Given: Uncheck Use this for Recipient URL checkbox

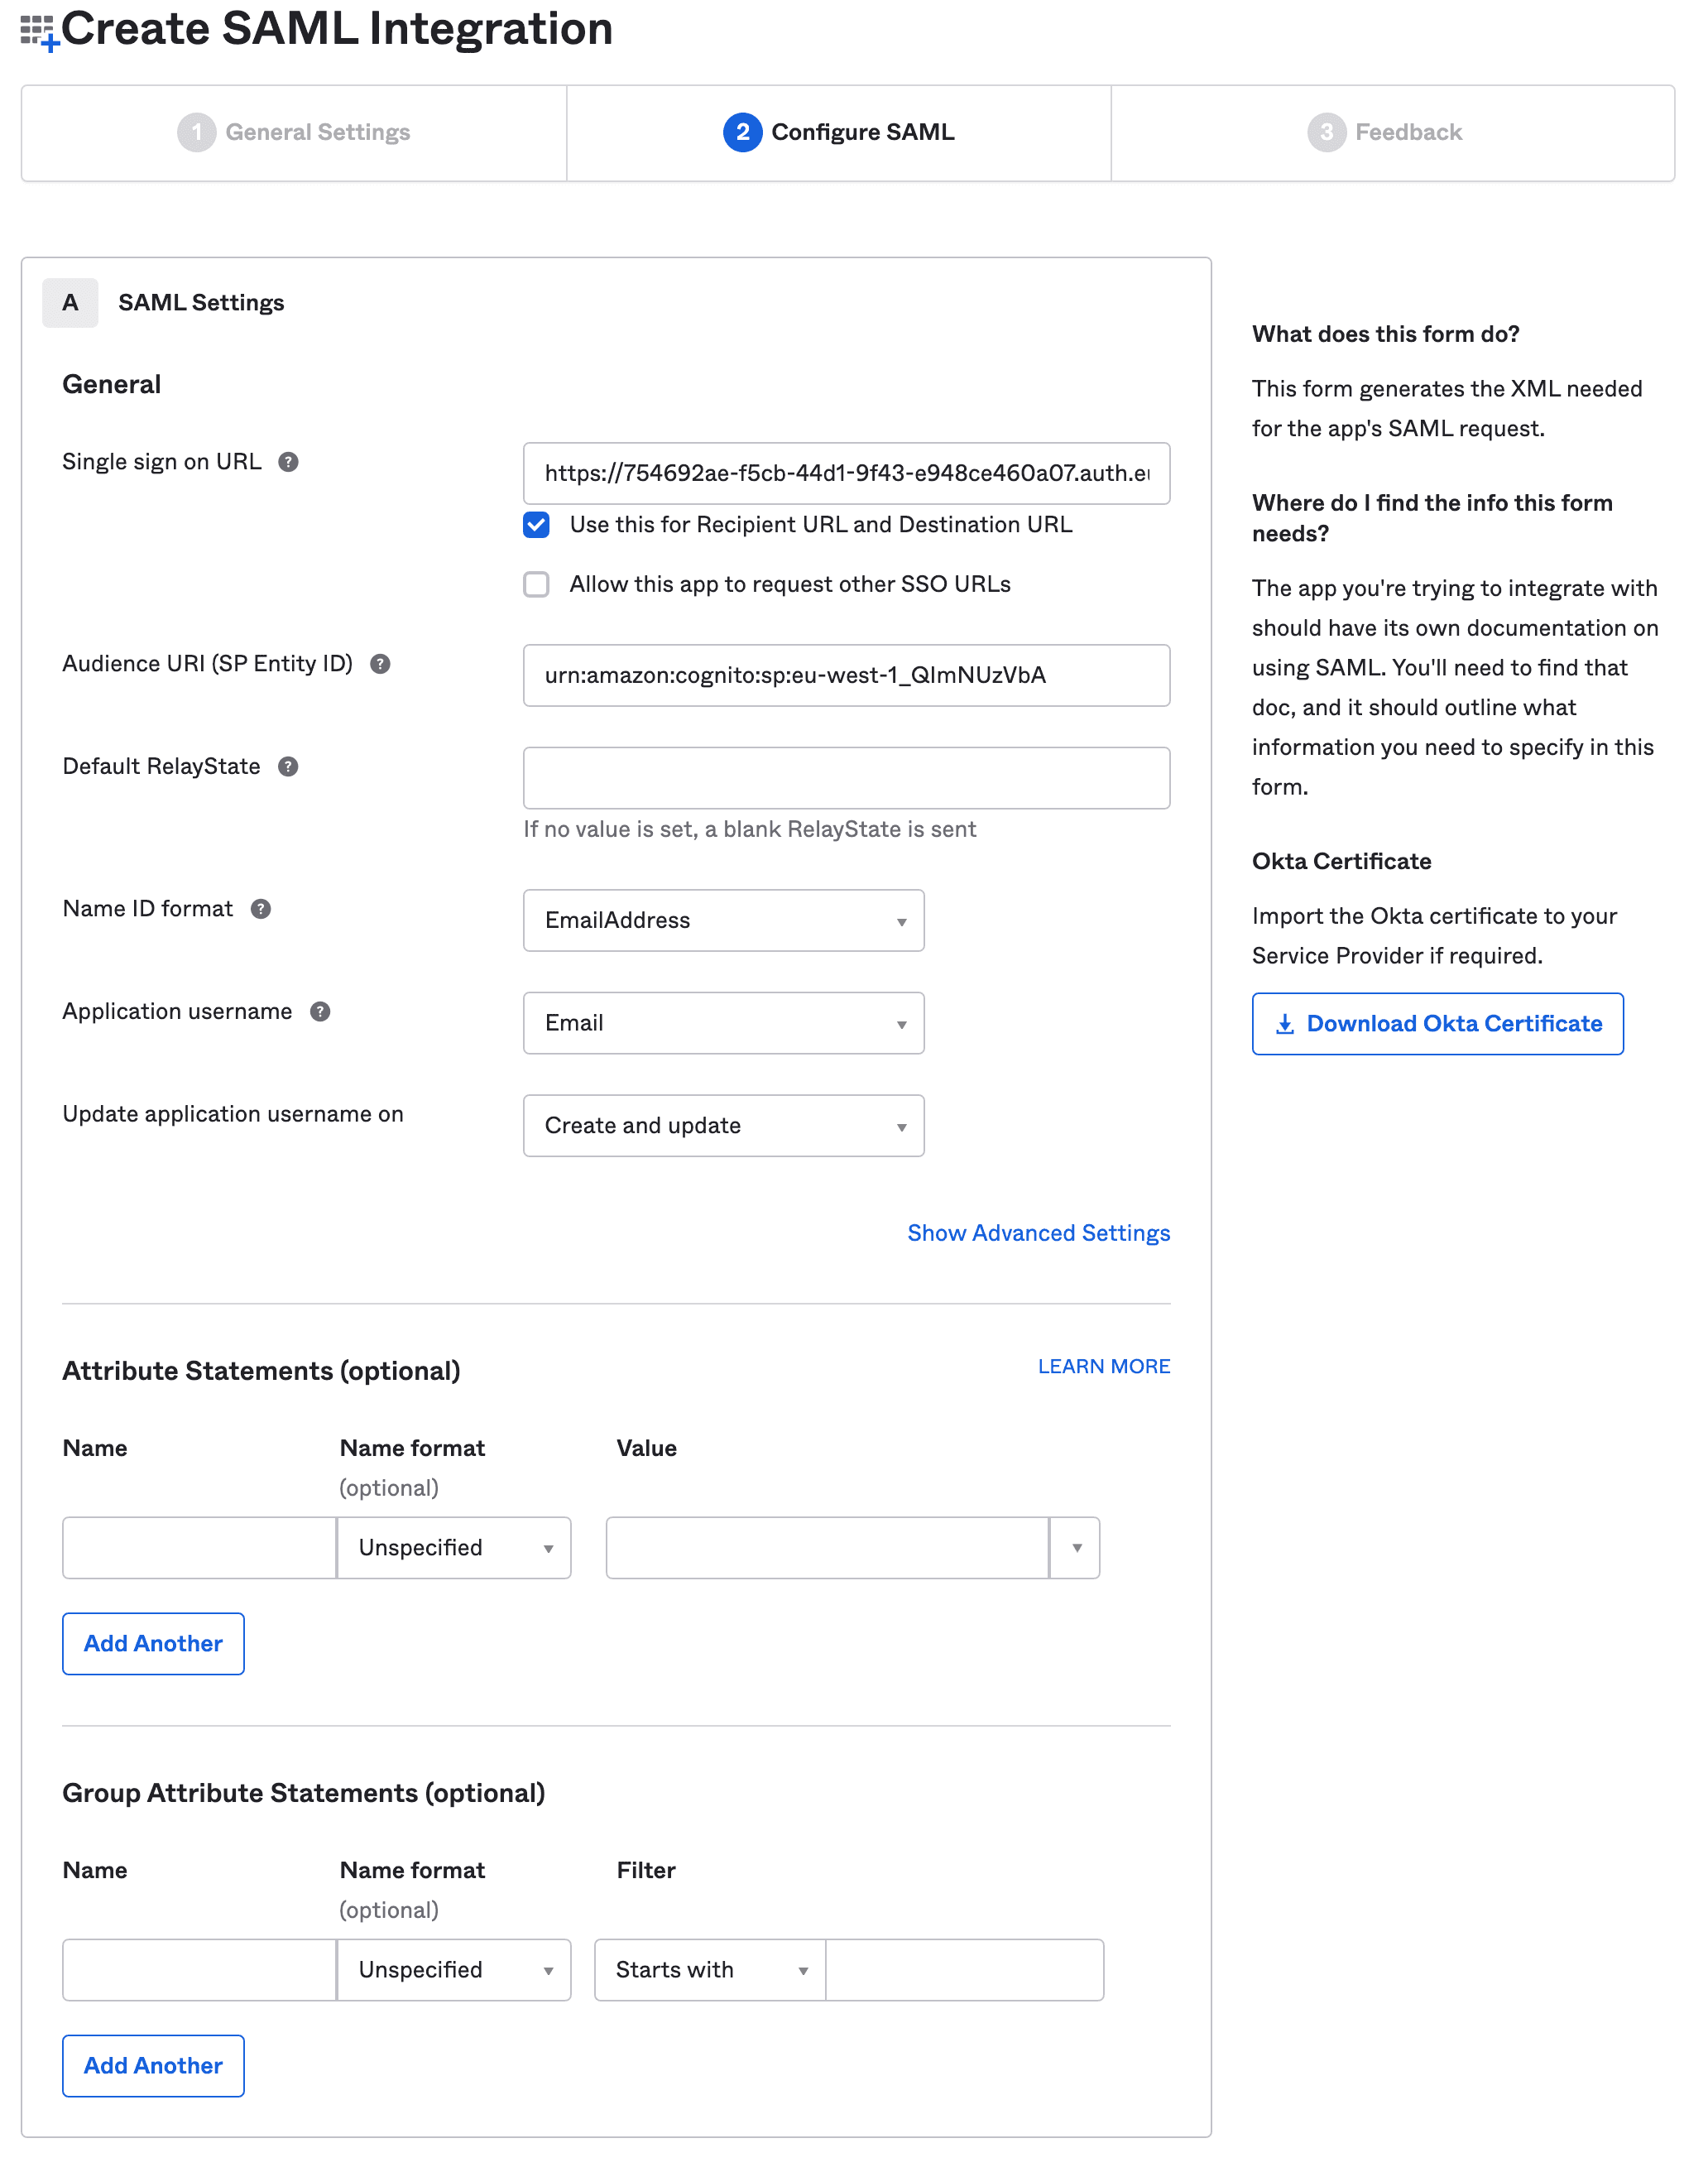Looking at the screenshot, I should (x=537, y=525).
